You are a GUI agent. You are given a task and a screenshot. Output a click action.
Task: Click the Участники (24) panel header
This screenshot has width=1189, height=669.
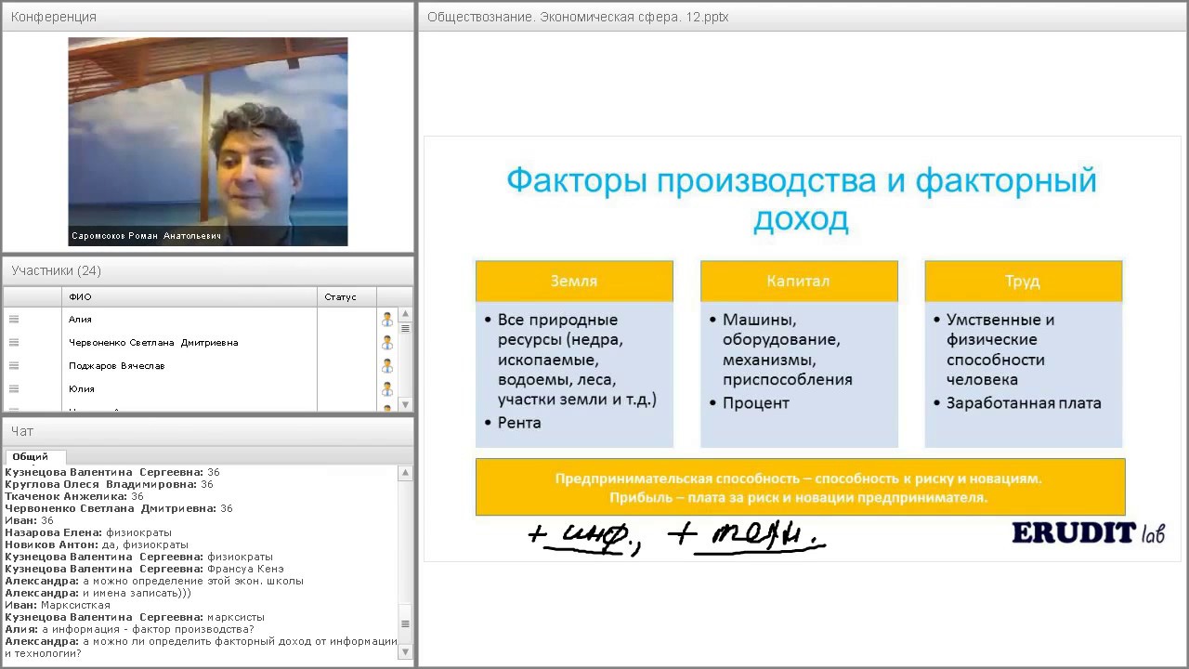click(x=208, y=270)
